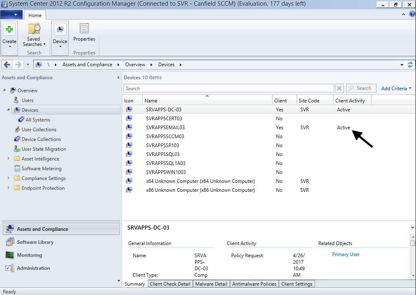Click the Software Library workspace icon
The width and height of the screenshot is (416, 295).
[x=10, y=242]
